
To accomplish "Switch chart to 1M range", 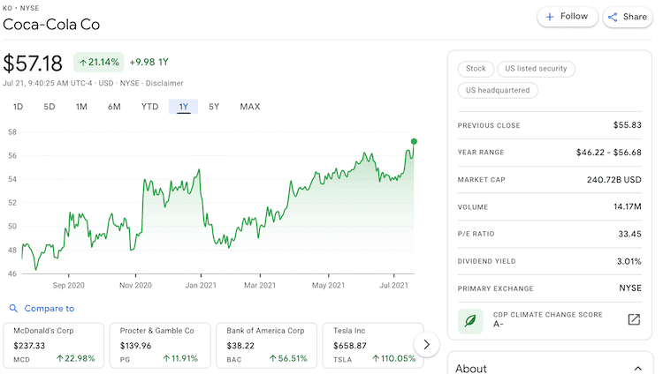I will 81,107.
